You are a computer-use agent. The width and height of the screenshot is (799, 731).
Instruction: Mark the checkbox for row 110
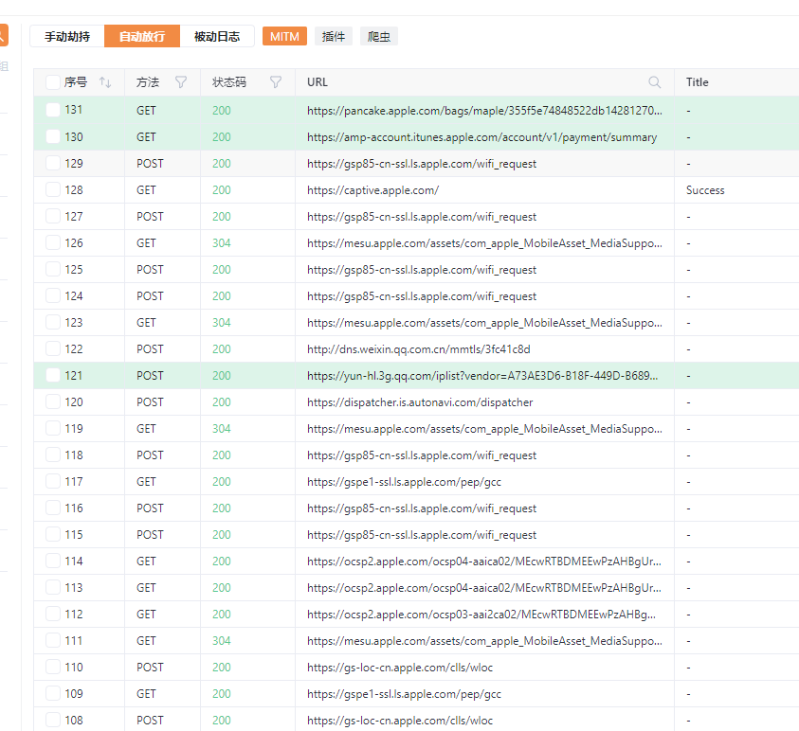53,667
